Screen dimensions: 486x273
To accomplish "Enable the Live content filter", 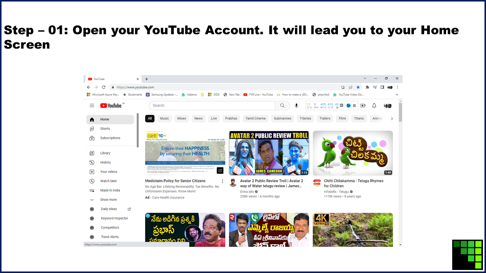I will [x=213, y=118].
